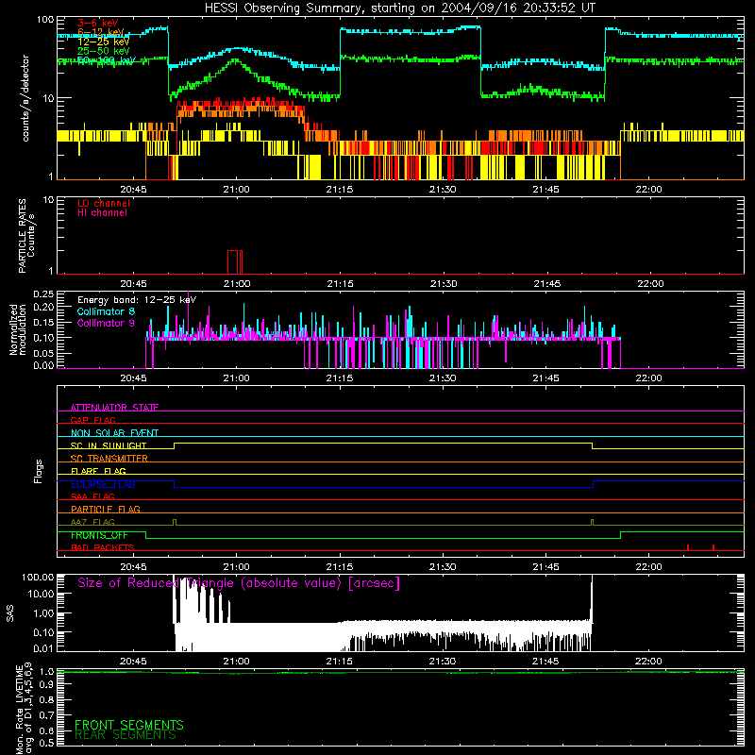Click the "SAS" axis title
Screen dimensions: 755x755
9,613
